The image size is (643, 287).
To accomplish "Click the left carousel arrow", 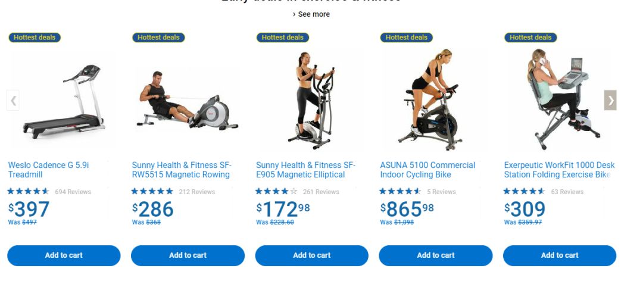I will (x=13, y=101).
